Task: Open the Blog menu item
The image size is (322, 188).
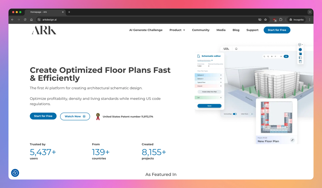Action: point(236,30)
